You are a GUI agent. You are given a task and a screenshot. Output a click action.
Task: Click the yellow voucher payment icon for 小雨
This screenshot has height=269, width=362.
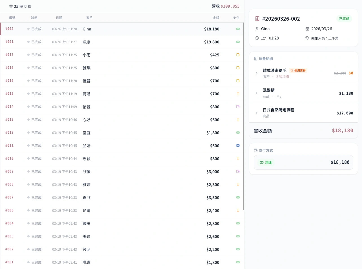[x=238, y=55]
